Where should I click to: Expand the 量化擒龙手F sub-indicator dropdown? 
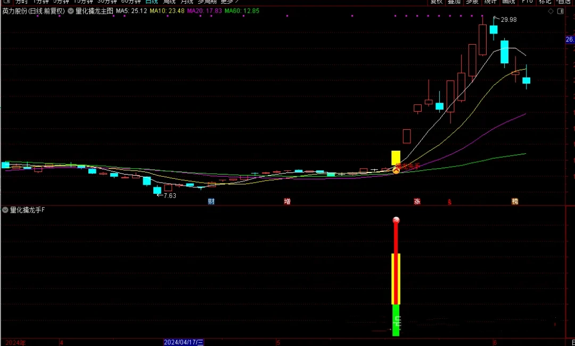click(5, 210)
